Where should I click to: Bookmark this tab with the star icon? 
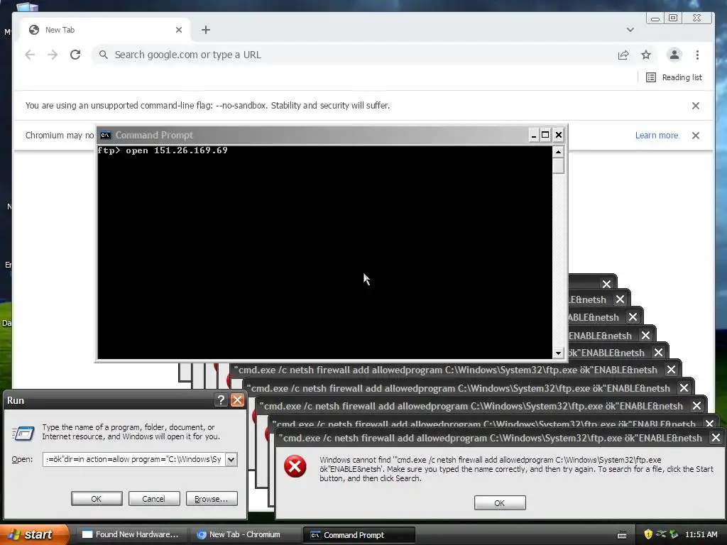[646, 55]
